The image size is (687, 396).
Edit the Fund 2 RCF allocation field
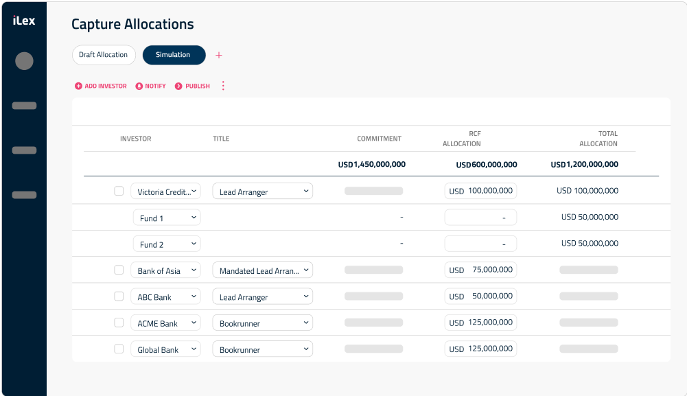pyautogui.click(x=480, y=244)
